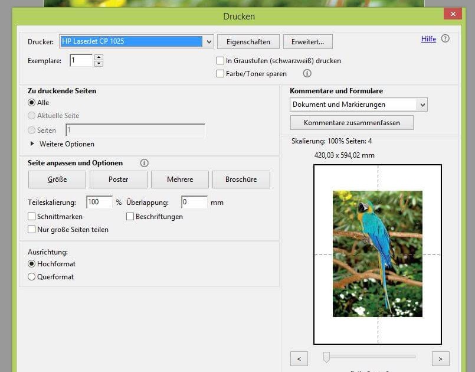Click Kommentare zusammenfassen button

[x=352, y=123]
